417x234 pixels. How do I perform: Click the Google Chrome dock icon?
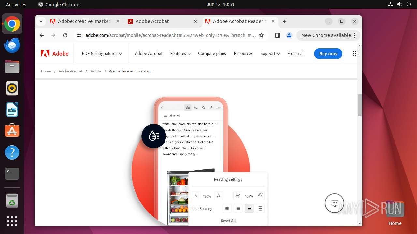pos(12,24)
